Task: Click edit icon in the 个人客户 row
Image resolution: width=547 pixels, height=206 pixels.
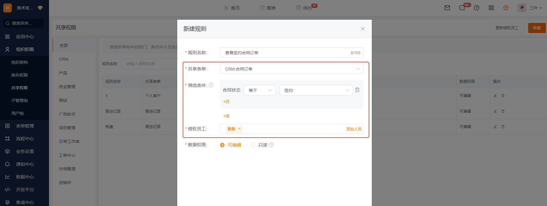Action: 495,96
